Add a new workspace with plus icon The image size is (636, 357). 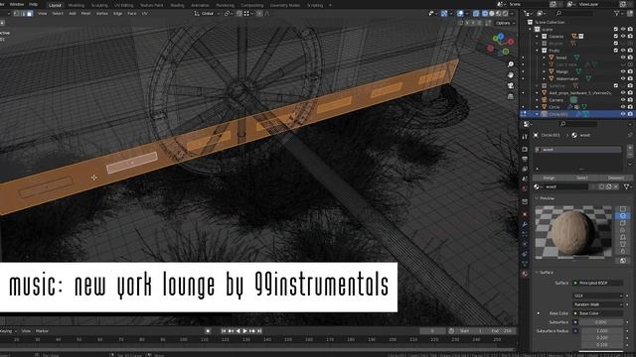pos(330,5)
